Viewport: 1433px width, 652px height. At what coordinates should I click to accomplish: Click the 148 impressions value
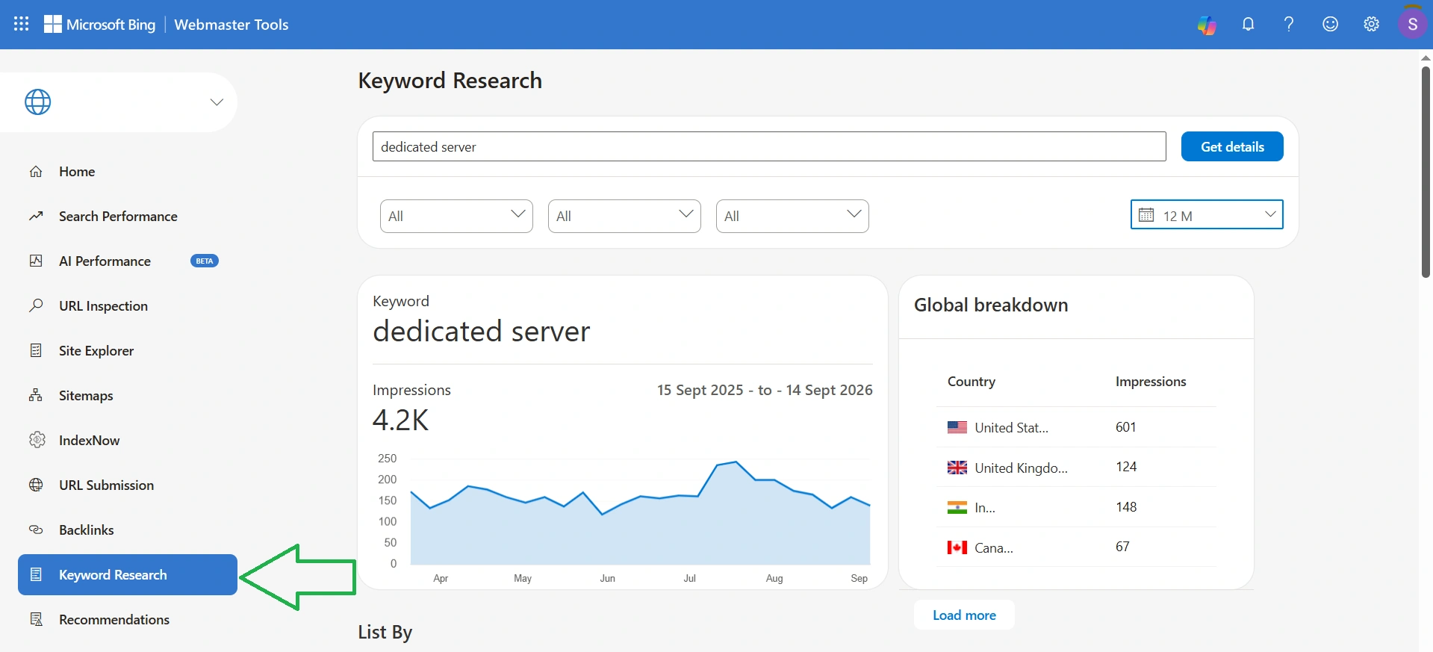(x=1126, y=507)
